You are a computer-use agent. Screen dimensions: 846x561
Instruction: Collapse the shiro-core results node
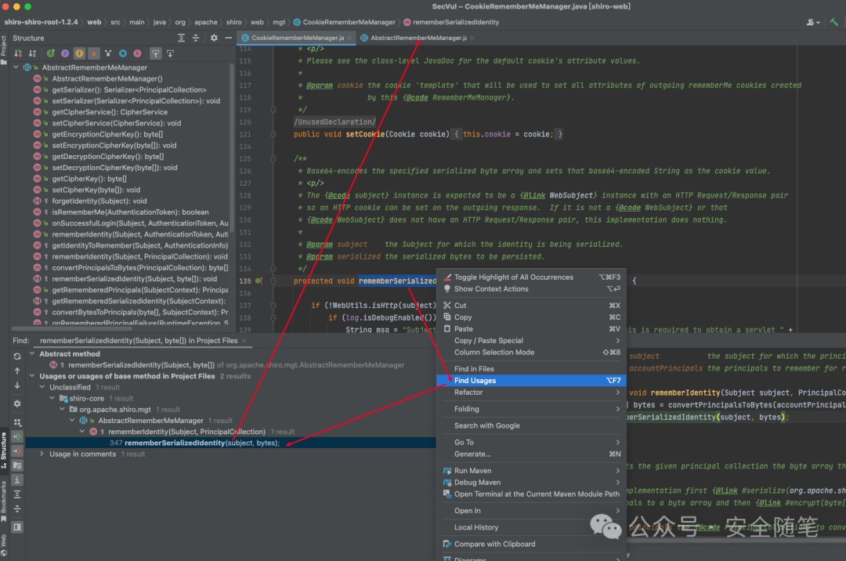click(x=52, y=398)
